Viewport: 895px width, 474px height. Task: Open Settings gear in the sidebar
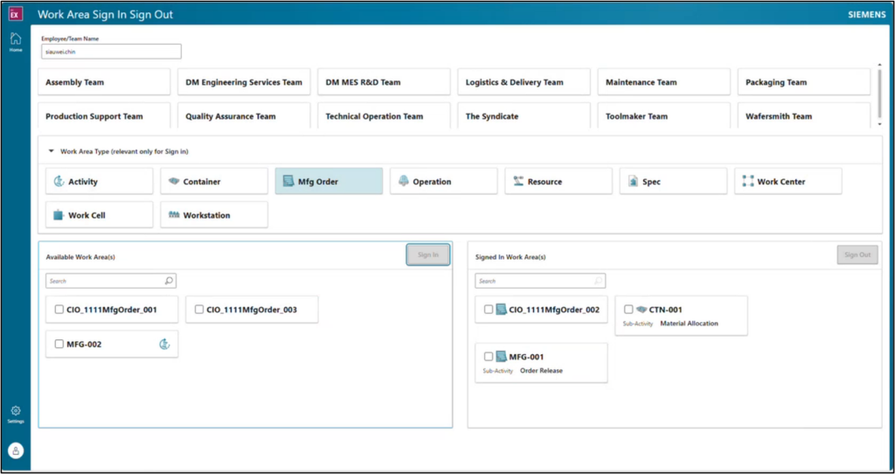16,415
